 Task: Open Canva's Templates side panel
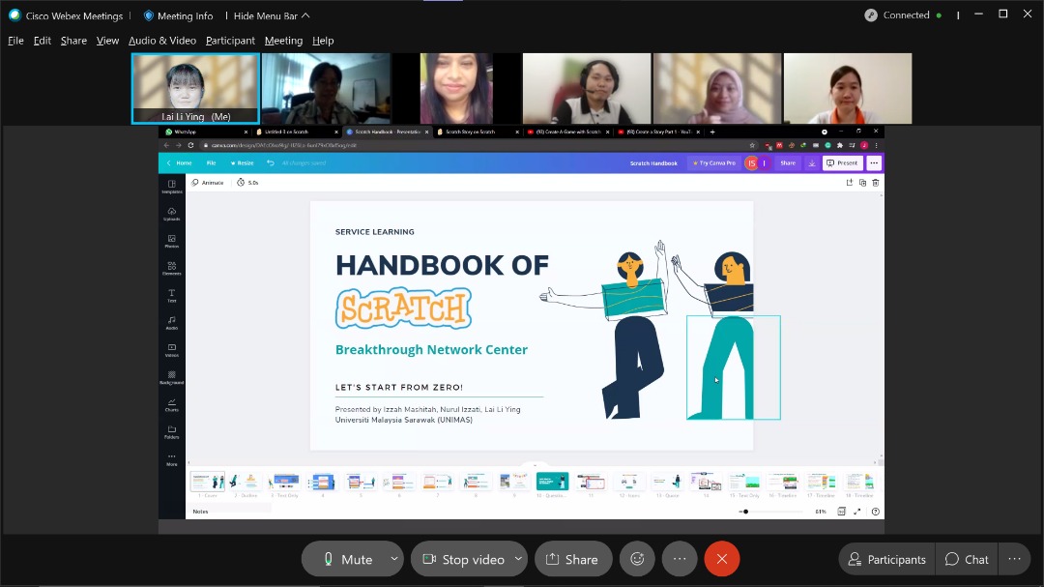click(172, 187)
